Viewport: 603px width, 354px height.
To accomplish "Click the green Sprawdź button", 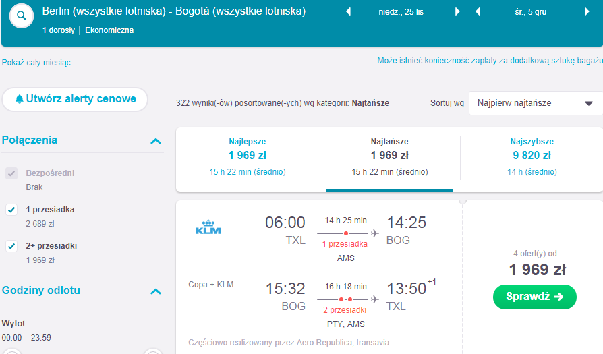I will tap(535, 297).
